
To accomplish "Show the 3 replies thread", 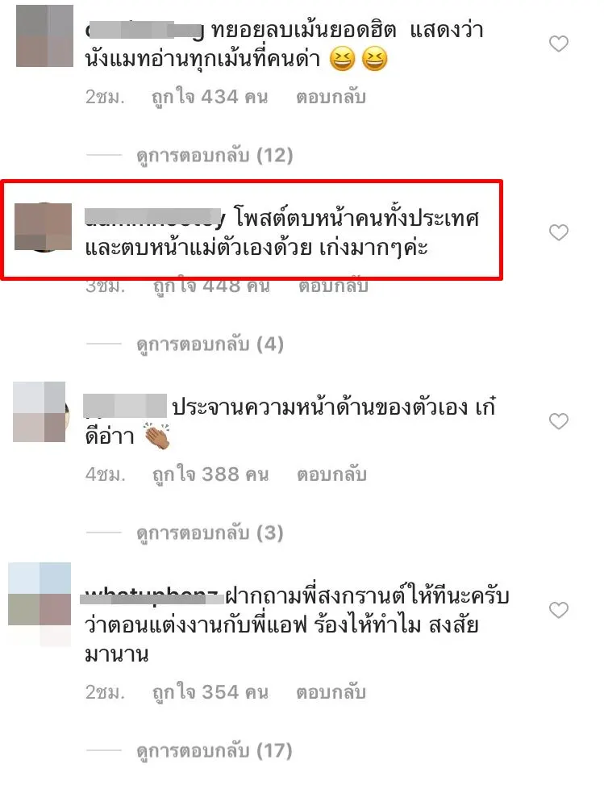I will [x=210, y=533].
